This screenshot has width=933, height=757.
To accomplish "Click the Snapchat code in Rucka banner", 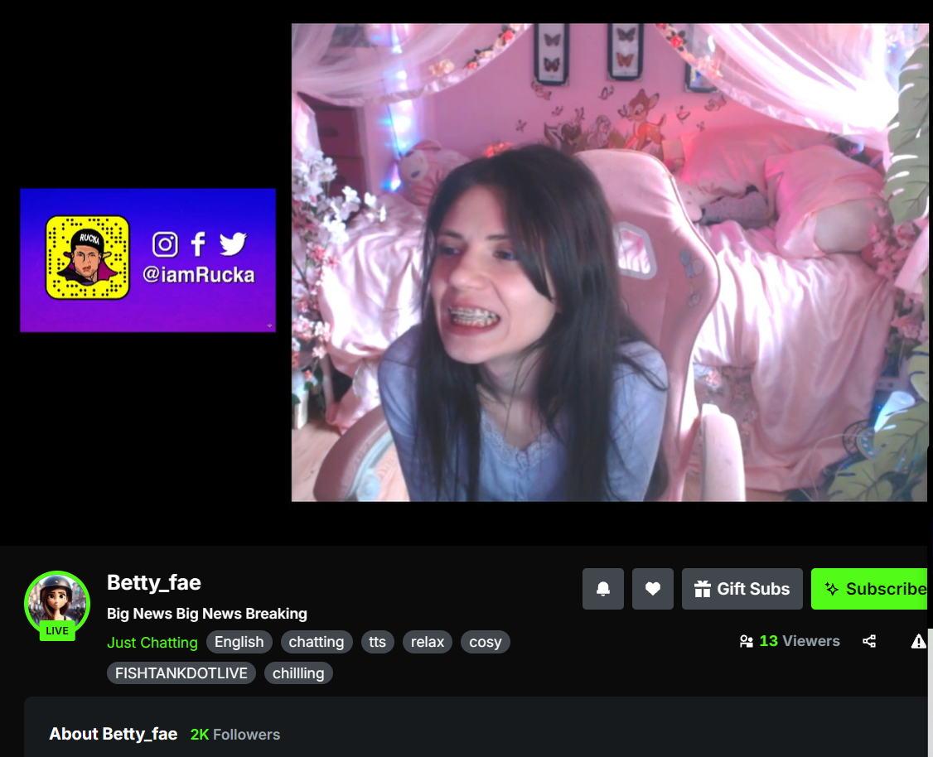I will (88, 258).
